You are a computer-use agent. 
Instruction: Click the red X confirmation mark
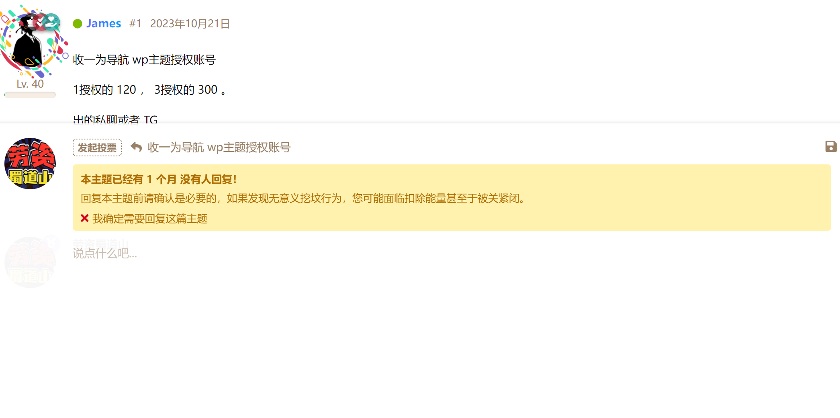click(84, 218)
